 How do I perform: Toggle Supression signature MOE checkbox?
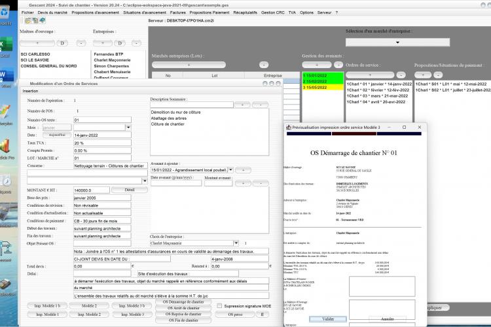pyautogui.click(x=219, y=305)
